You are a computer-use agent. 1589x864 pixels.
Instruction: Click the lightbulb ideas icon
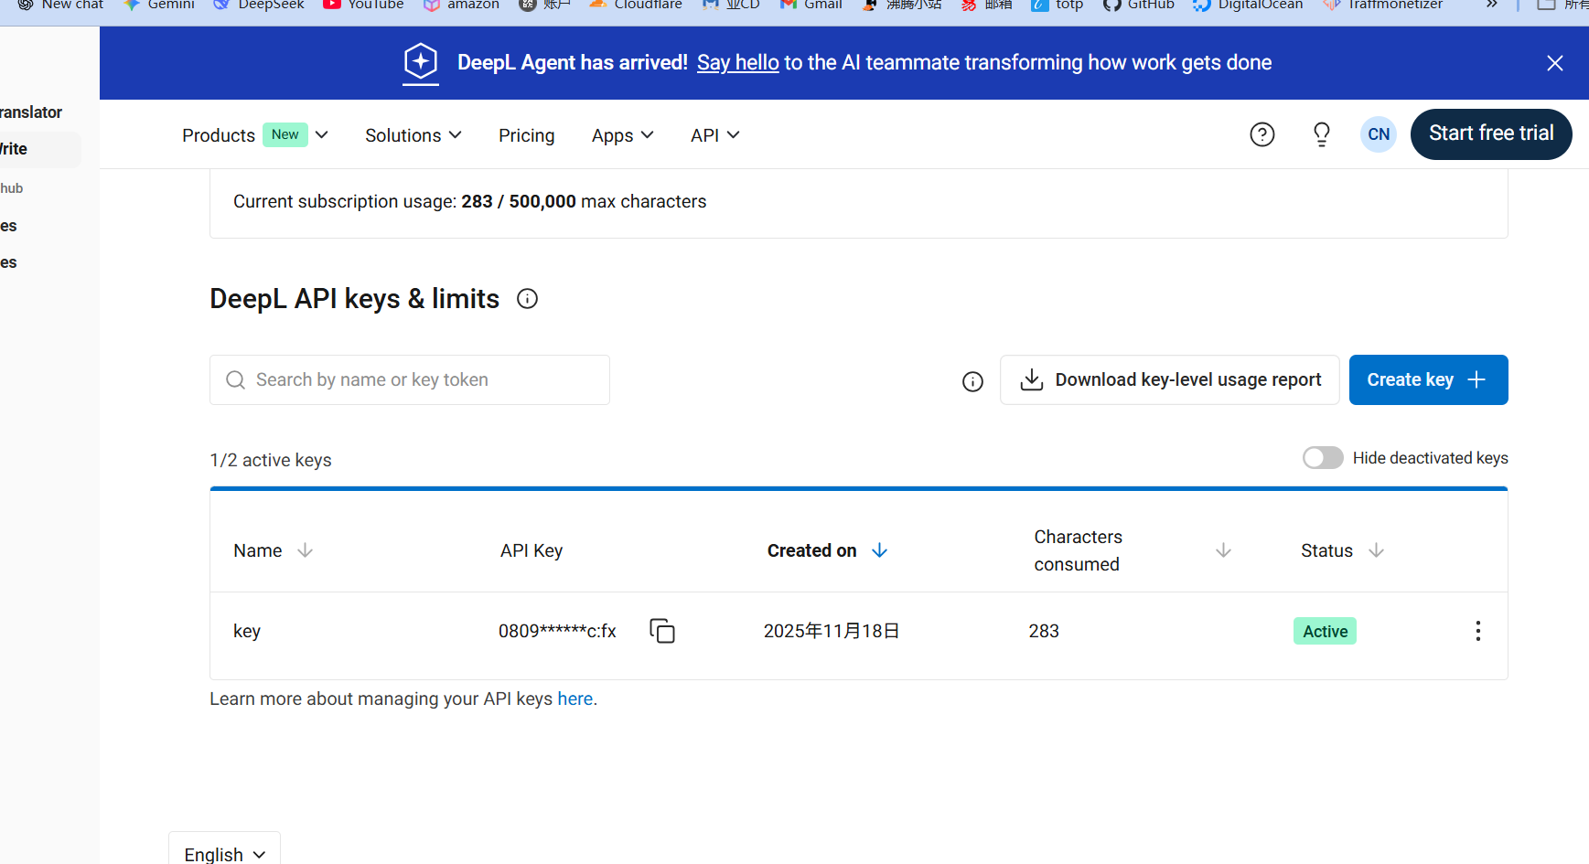pyautogui.click(x=1321, y=135)
